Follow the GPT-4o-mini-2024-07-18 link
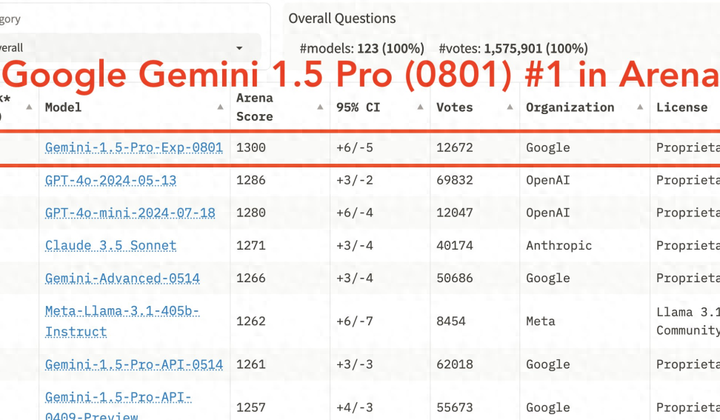The width and height of the screenshot is (720, 420). (130, 213)
